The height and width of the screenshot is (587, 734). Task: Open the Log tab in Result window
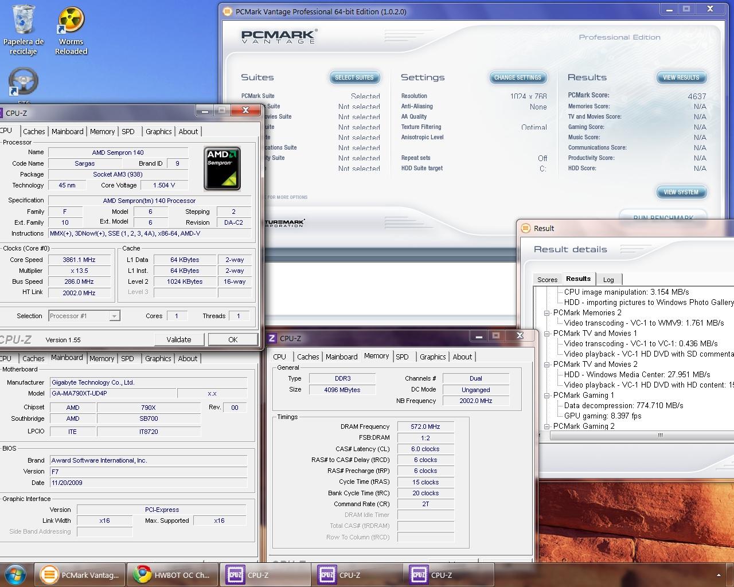pos(608,279)
